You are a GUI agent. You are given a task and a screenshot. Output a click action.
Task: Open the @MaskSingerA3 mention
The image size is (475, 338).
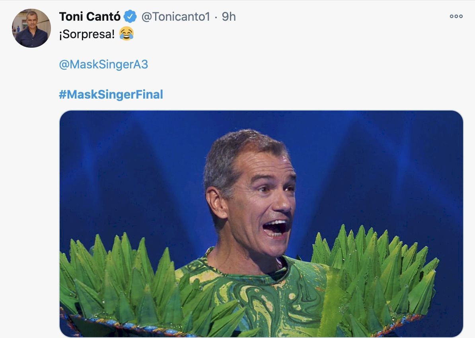(x=103, y=64)
